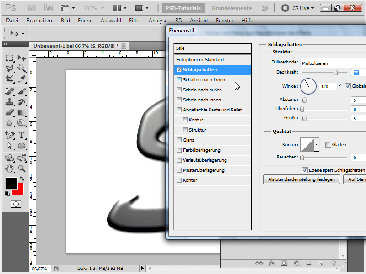Click the Winkel angle dial
The width and height of the screenshot is (366, 274).
coord(308,85)
